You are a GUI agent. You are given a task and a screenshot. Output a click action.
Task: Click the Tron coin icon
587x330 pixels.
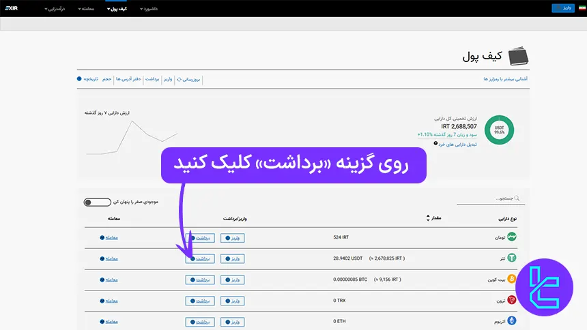pyautogui.click(x=512, y=300)
